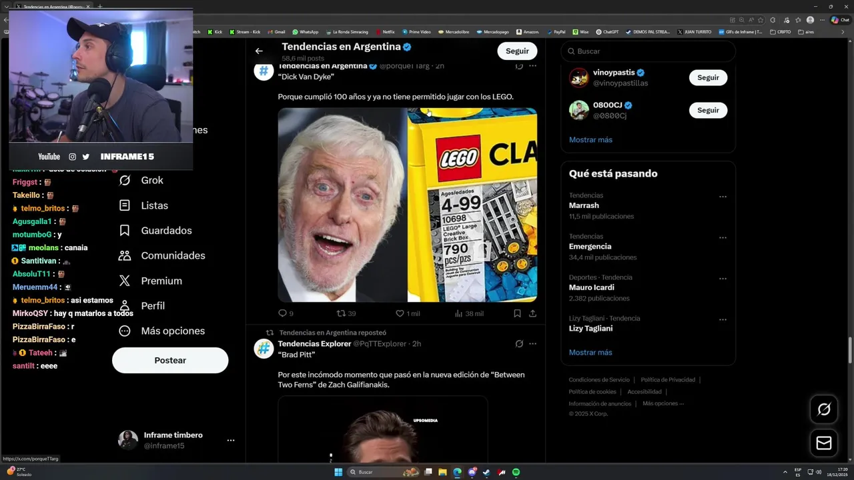Open more options on the Dick Van Dyke post
The height and width of the screenshot is (480, 854).
(x=532, y=66)
